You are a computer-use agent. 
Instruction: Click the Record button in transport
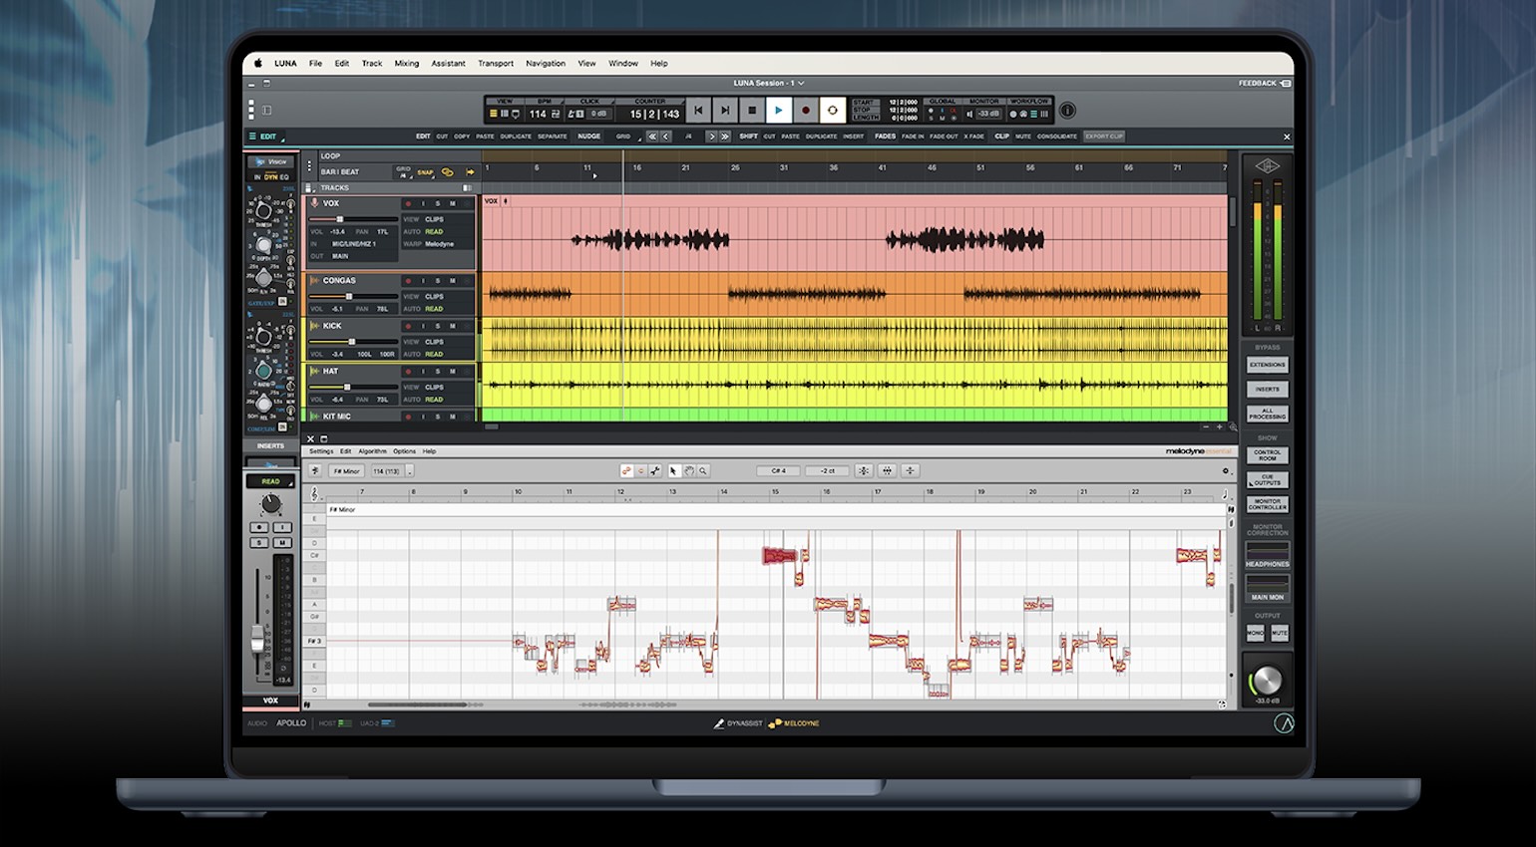pyautogui.click(x=806, y=111)
